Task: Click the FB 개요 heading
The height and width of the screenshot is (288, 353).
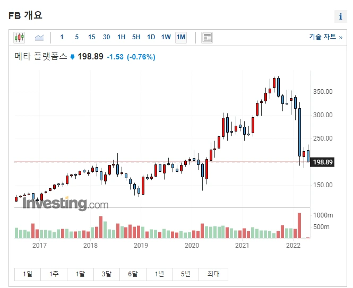Action: click(x=25, y=15)
